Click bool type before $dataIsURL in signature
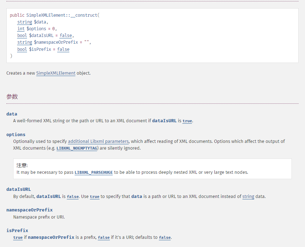305x247 pixels. coord(22,36)
